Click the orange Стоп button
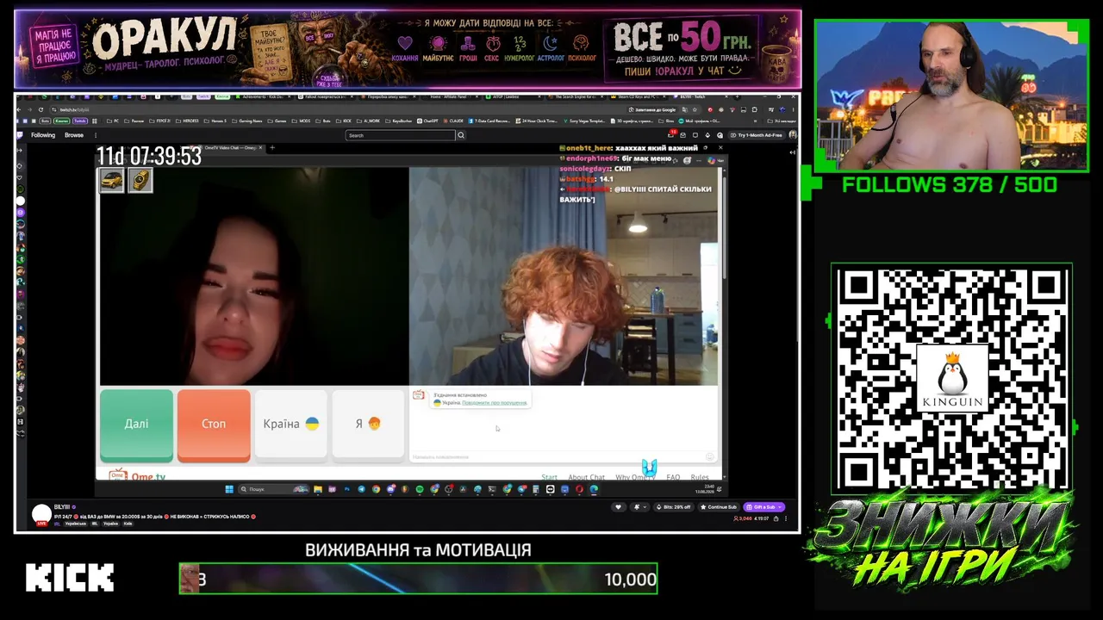This screenshot has height=620, width=1103. 214,425
